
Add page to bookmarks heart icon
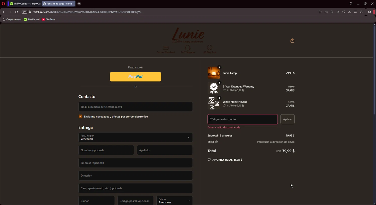coord(344,12)
